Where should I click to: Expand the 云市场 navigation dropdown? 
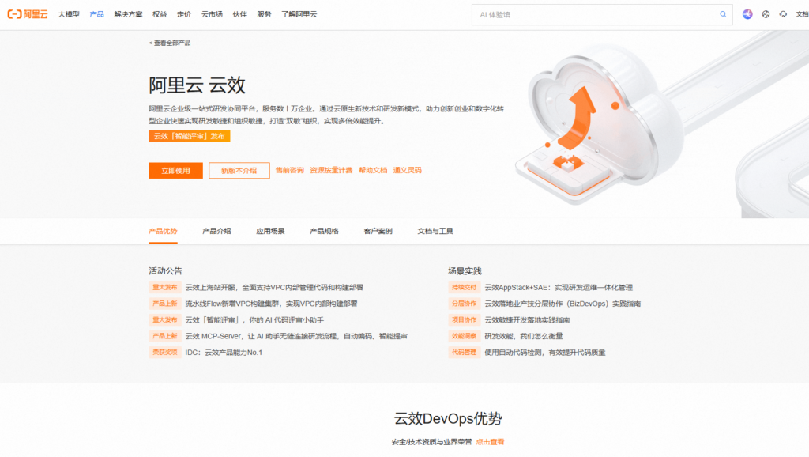(x=212, y=13)
